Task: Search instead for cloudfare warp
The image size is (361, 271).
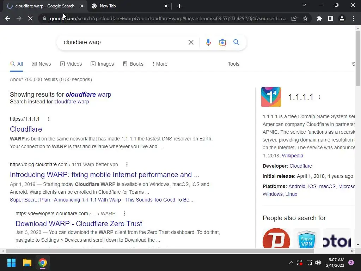Action: 72,102
